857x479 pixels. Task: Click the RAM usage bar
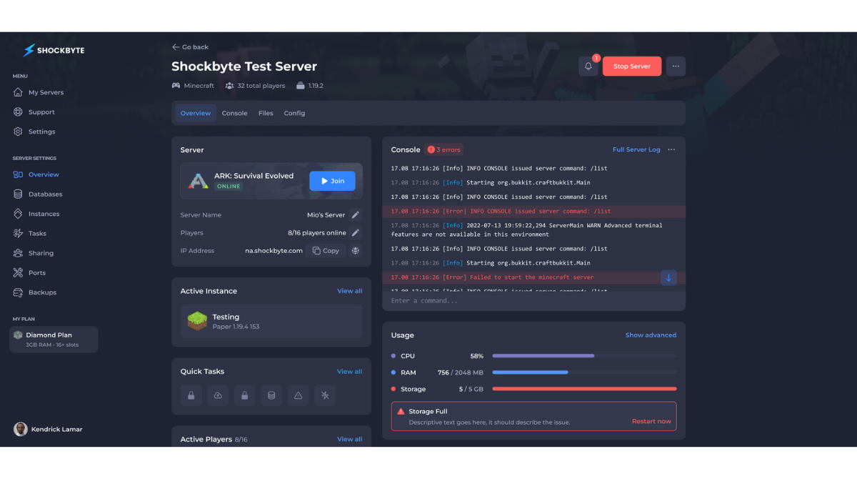click(x=584, y=372)
